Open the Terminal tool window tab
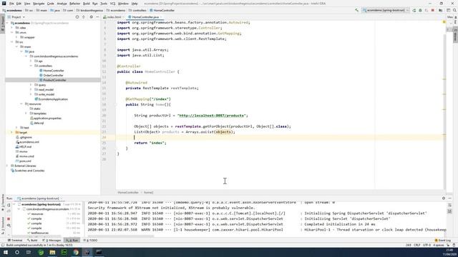 point(15,241)
